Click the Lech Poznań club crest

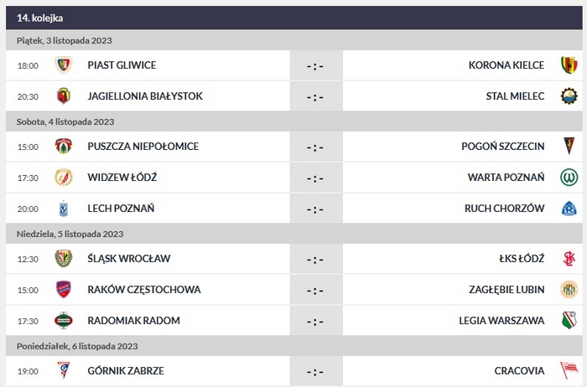click(63, 209)
